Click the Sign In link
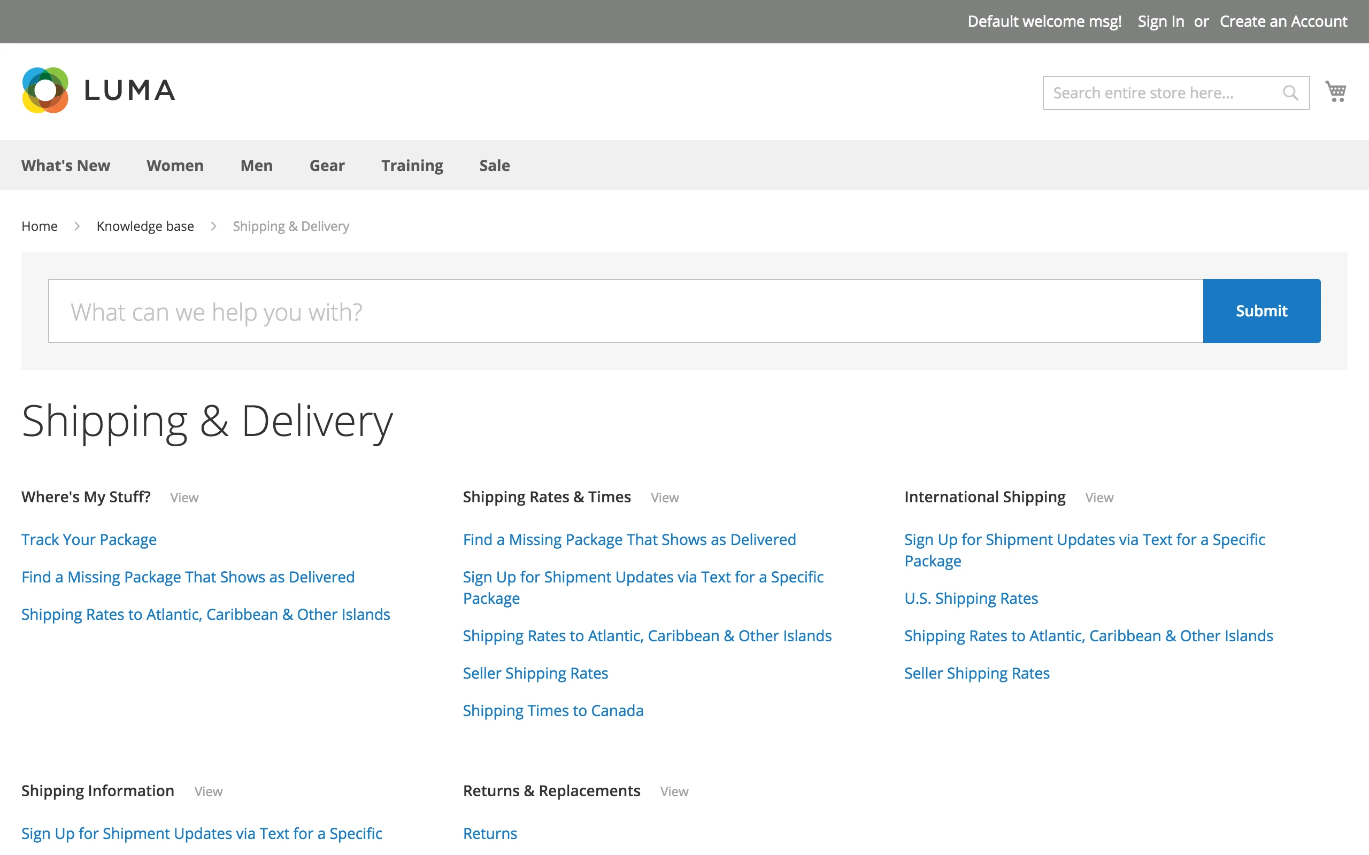 coord(1160,21)
